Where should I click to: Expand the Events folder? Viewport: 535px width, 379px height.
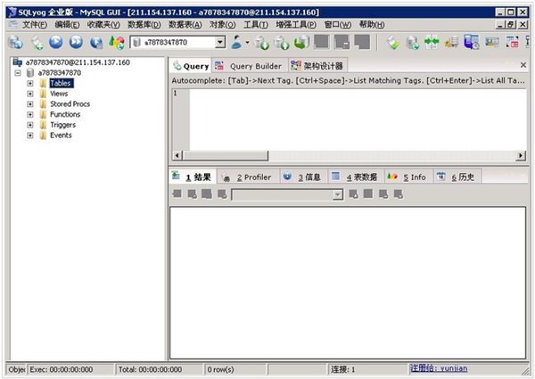pyautogui.click(x=30, y=135)
